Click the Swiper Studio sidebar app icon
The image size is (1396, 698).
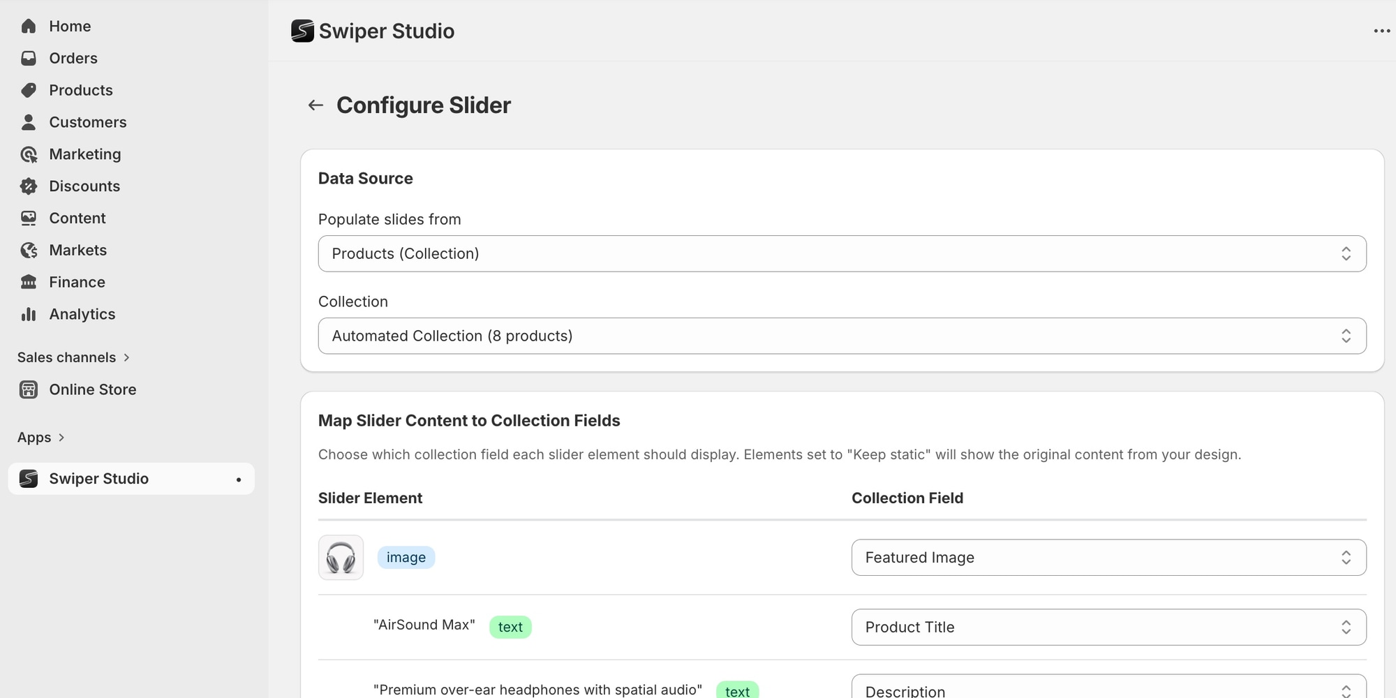coord(29,479)
